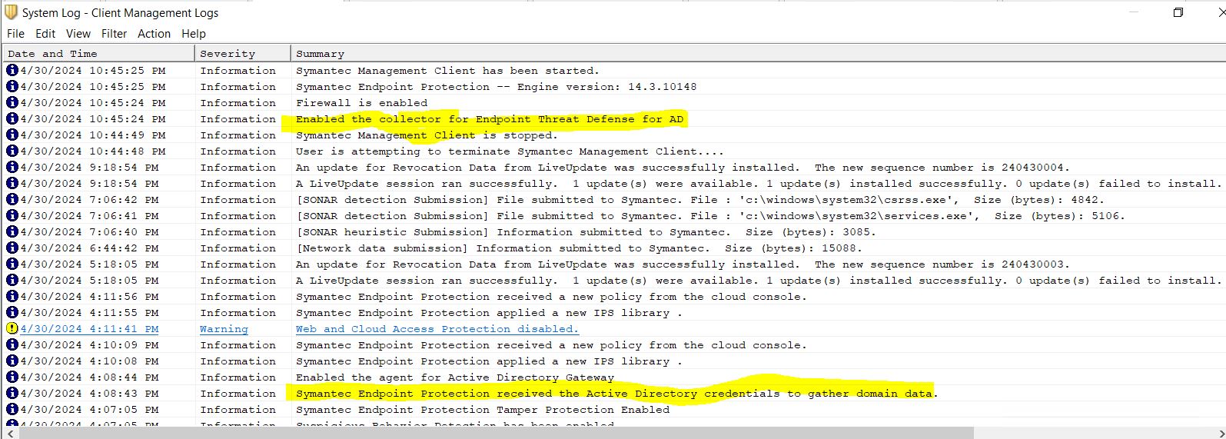
Task: Click the Warning severity link
Action: (x=224, y=329)
